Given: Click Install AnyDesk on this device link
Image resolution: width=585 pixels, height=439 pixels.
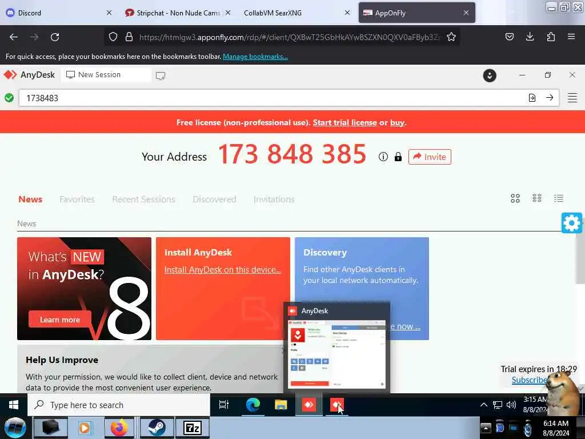Looking at the screenshot, I should (223, 270).
